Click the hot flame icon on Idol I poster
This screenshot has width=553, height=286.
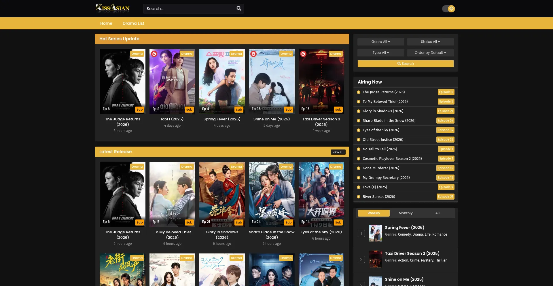tap(154, 54)
